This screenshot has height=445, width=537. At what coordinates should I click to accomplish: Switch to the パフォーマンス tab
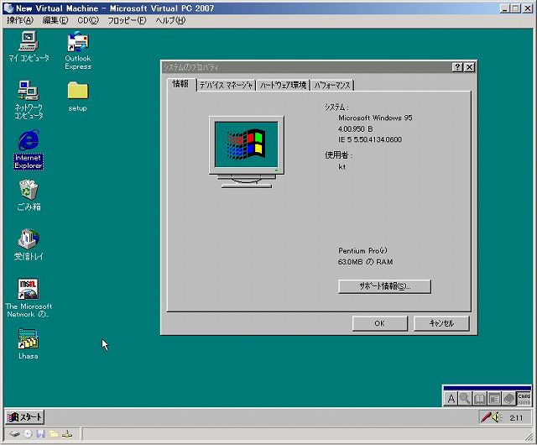click(x=332, y=85)
